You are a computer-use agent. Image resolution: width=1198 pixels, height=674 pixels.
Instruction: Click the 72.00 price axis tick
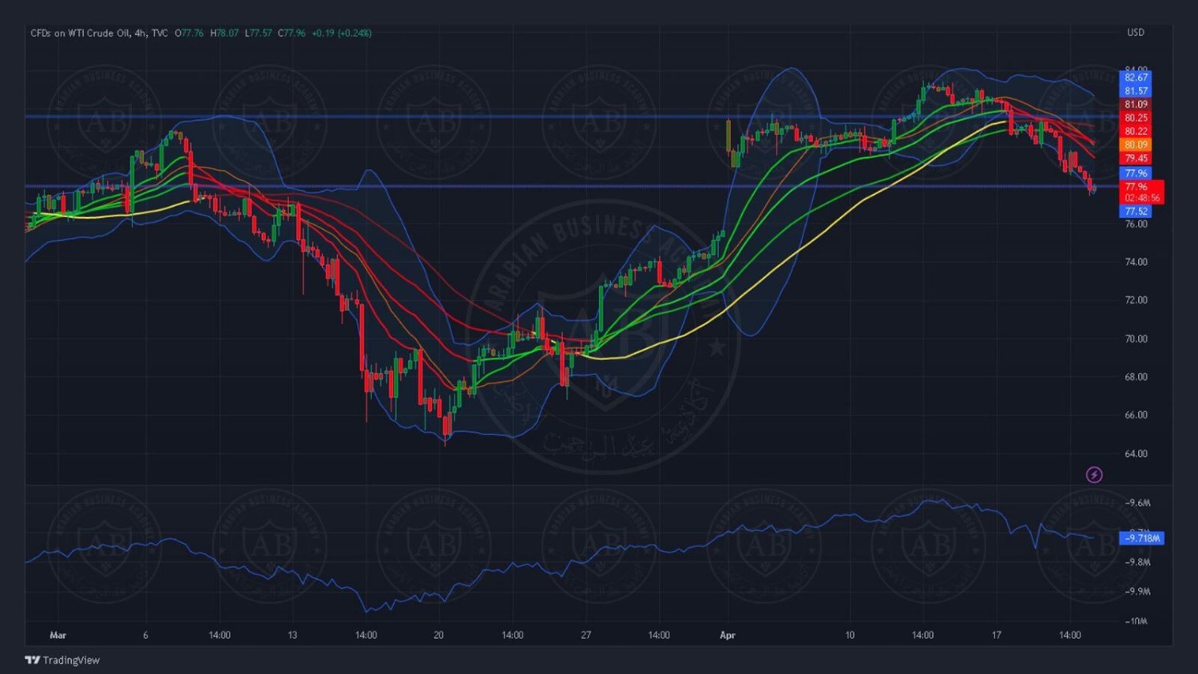tap(1136, 300)
